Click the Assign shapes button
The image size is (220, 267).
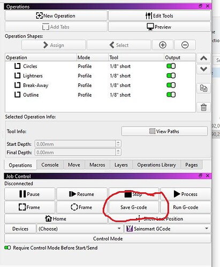tap(54, 45)
